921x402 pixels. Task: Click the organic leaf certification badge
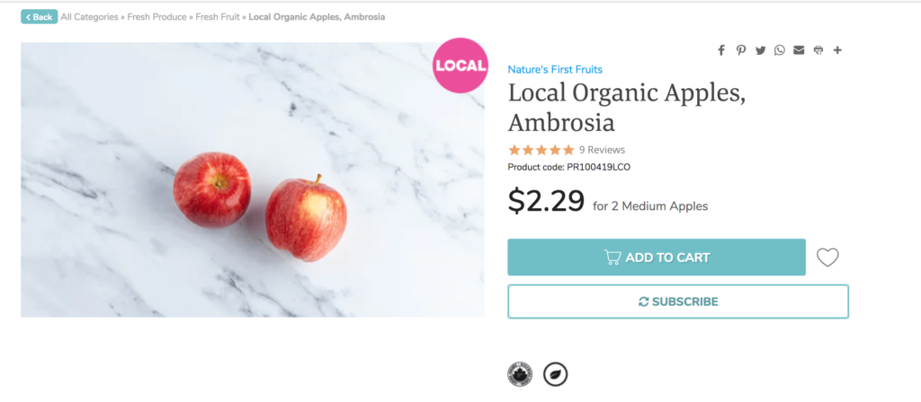(x=555, y=374)
